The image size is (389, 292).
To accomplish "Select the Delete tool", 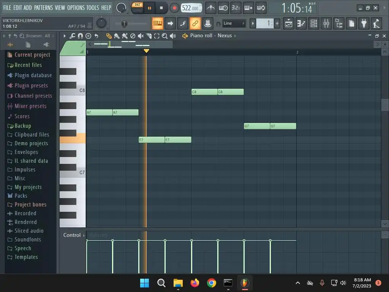I will 133,36.
